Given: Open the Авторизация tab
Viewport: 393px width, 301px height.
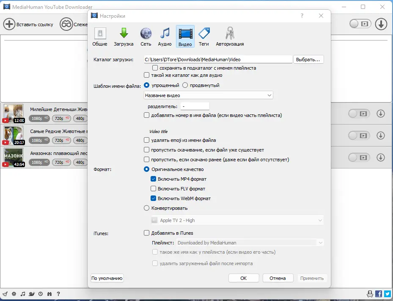Looking at the screenshot, I should click(x=230, y=37).
